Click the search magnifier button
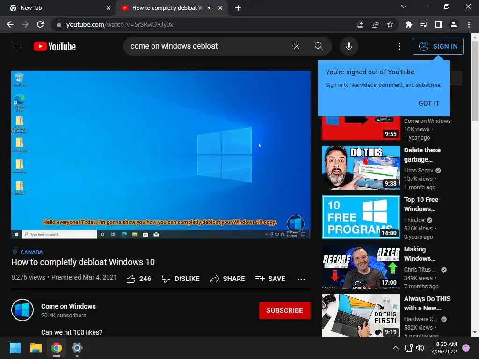 [x=319, y=46]
